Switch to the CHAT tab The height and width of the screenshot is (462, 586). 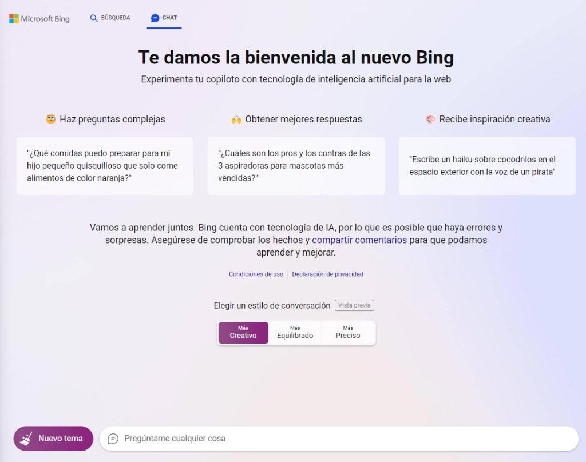click(164, 18)
